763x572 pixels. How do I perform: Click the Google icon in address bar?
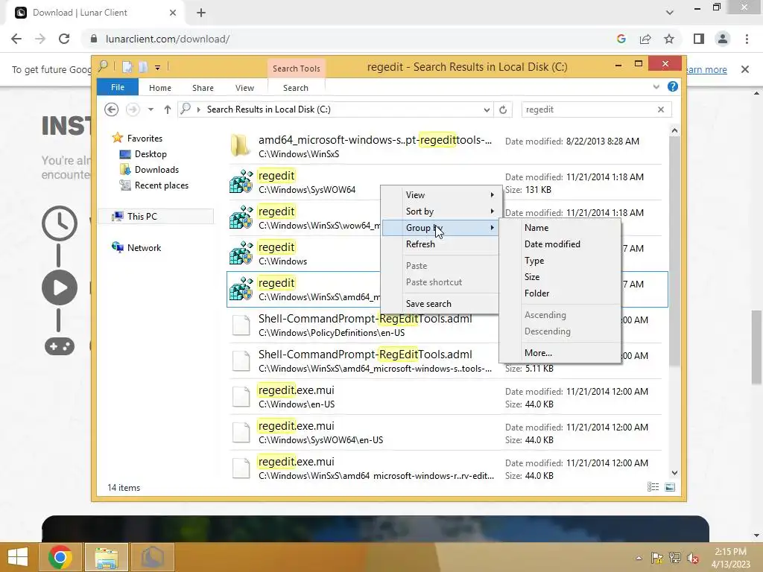[621, 39]
